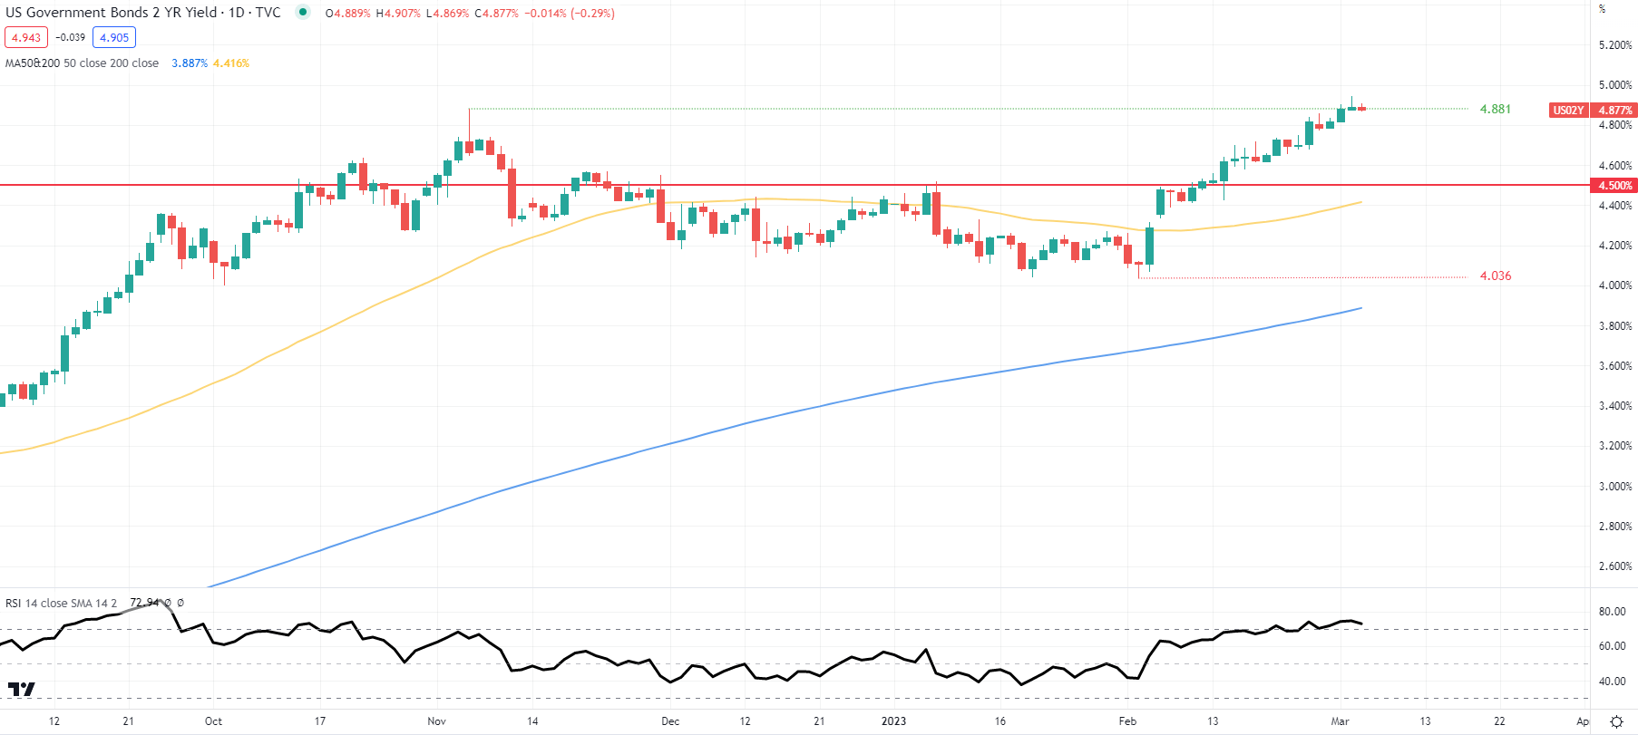Viewport: 1638px width, 735px height.
Task: Click the red 4.036 low level label
Action: (x=1496, y=276)
